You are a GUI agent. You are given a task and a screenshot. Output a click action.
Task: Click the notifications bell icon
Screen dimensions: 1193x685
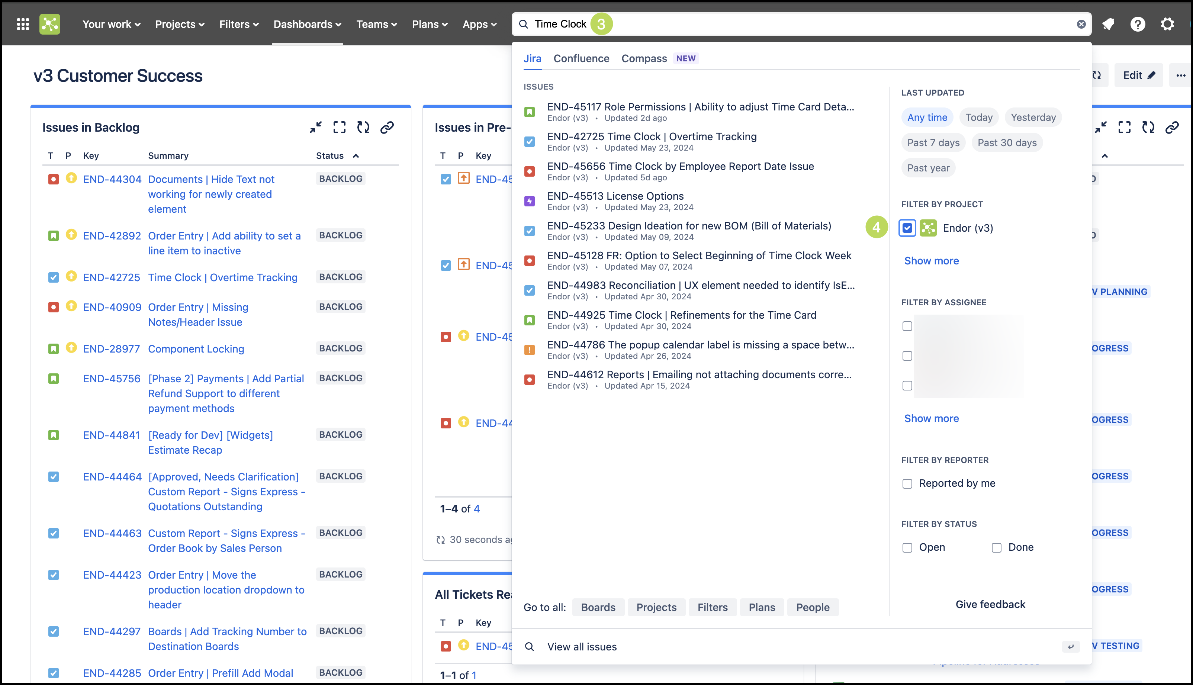[1108, 24]
